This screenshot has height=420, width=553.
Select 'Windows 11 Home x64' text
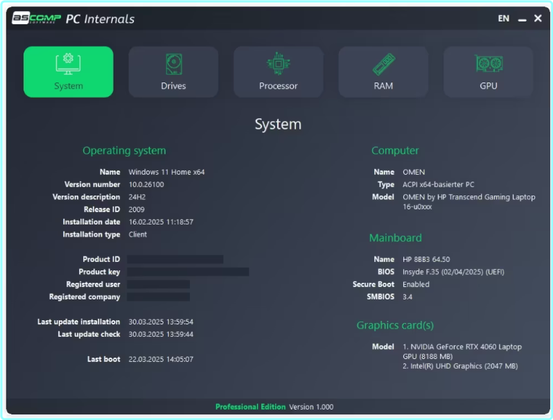coord(166,172)
